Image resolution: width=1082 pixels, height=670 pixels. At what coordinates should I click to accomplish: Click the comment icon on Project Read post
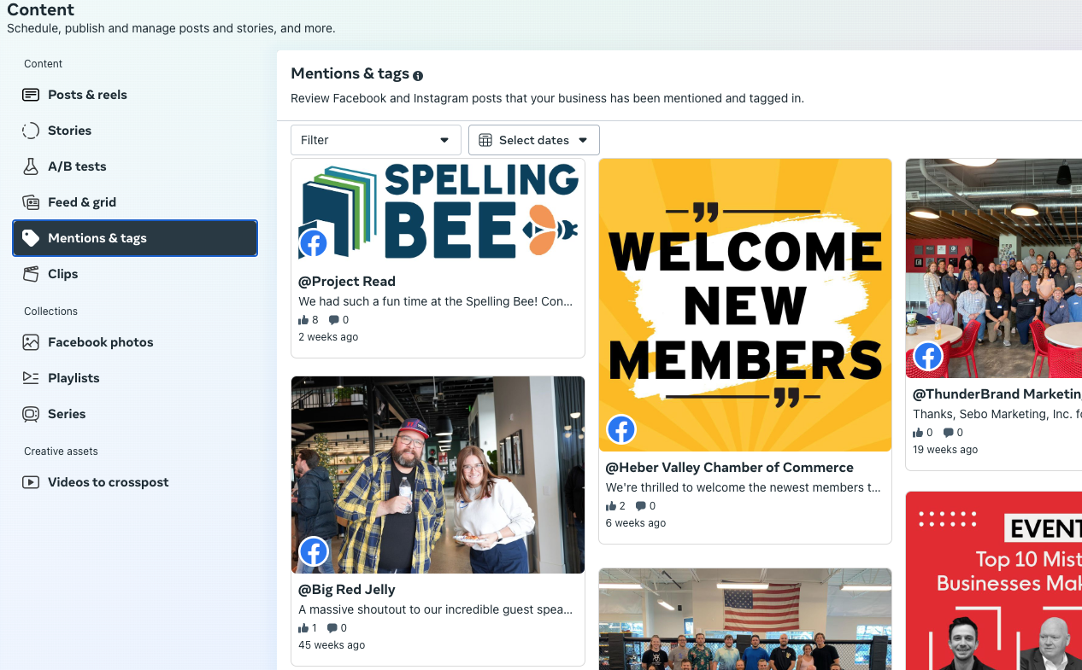(x=333, y=320)
